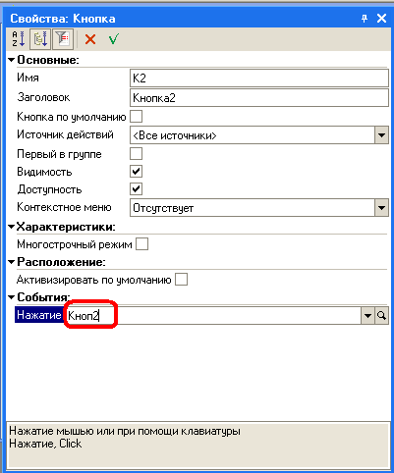This screenshot has height=473, width=394.
Task: Toggle the sort by categories icon
Action: click(x=40, y=39)
